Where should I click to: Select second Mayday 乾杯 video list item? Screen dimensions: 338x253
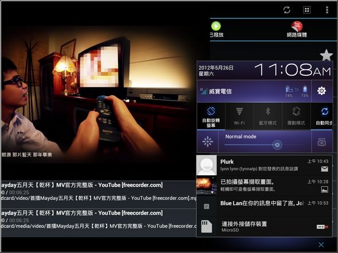[x=99, y=223]
